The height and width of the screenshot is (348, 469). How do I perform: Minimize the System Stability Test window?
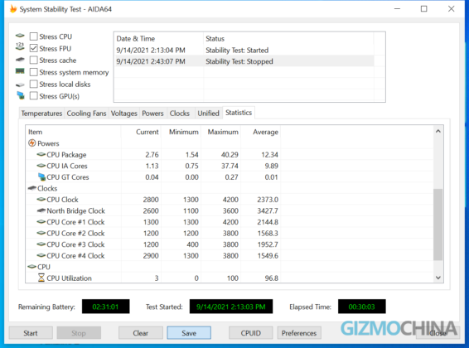coord(397,9)
